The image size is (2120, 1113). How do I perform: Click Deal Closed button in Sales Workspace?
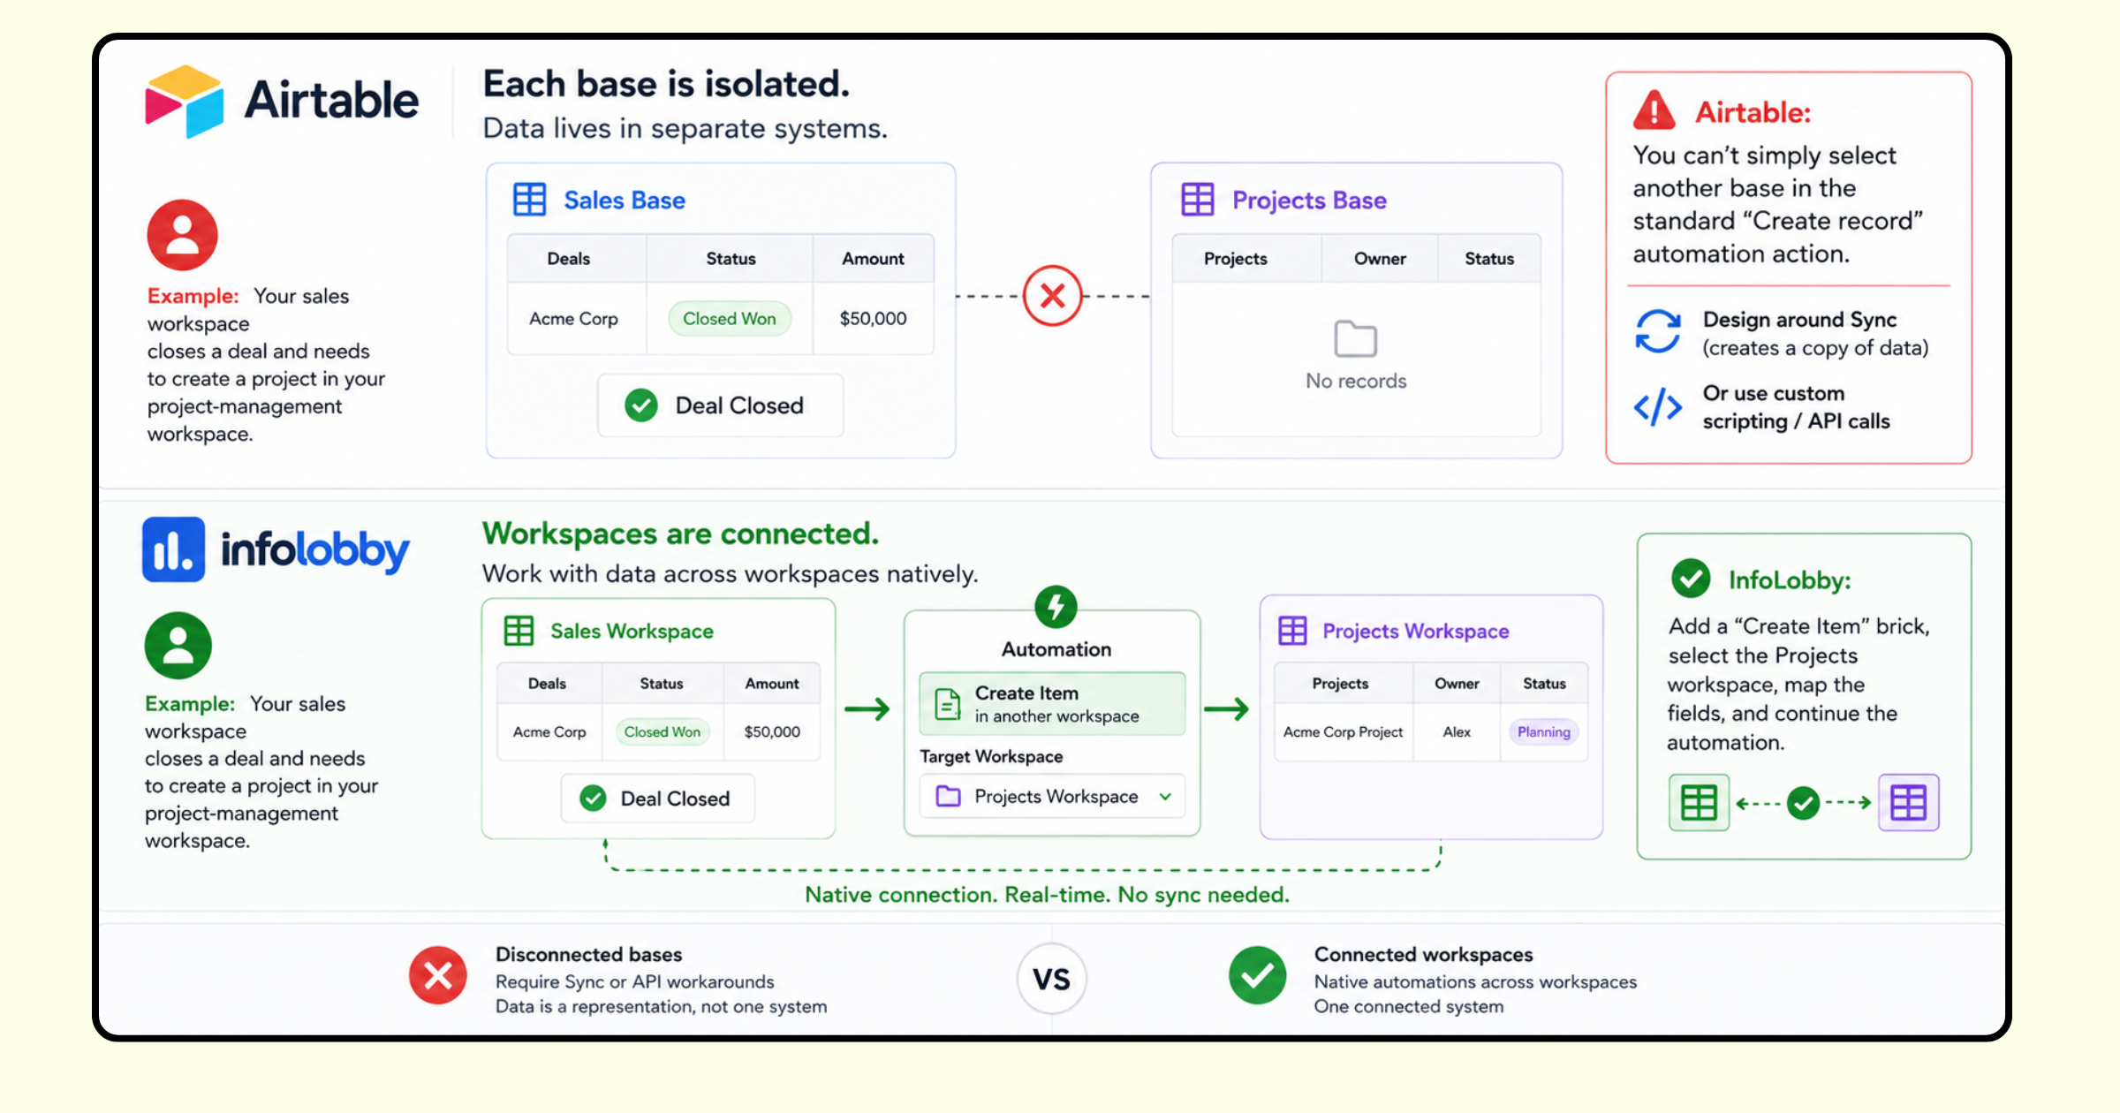coord(658,799)
